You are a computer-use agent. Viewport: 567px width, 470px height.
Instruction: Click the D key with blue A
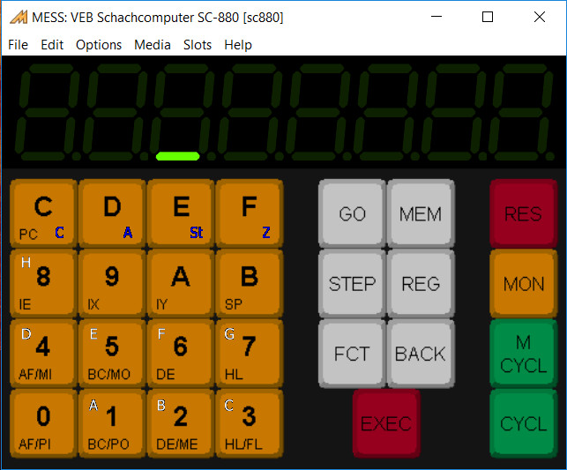click(112, 213)
